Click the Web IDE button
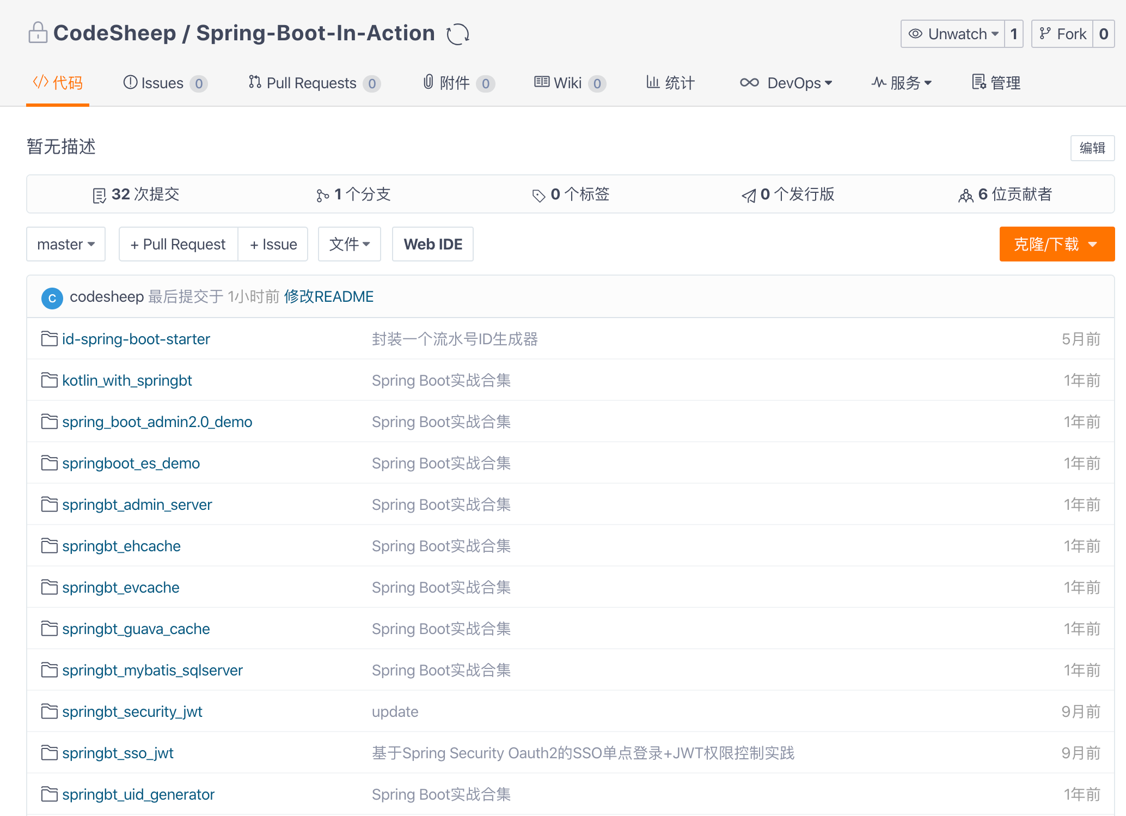Image resolution: width=1126 pixels, height=816 pixels. click(432, 244)
